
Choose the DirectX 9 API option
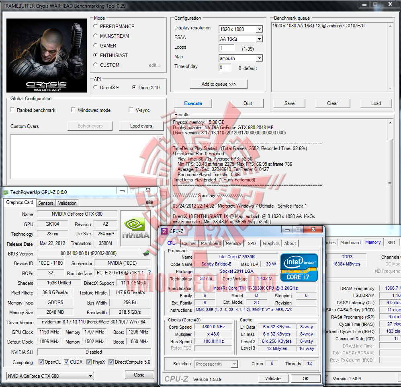pyautogui.click(x=95, y=87)
